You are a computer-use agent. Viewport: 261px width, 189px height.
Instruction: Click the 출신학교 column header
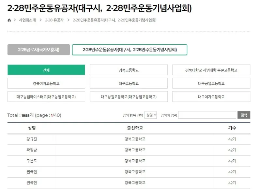(135, 128)
